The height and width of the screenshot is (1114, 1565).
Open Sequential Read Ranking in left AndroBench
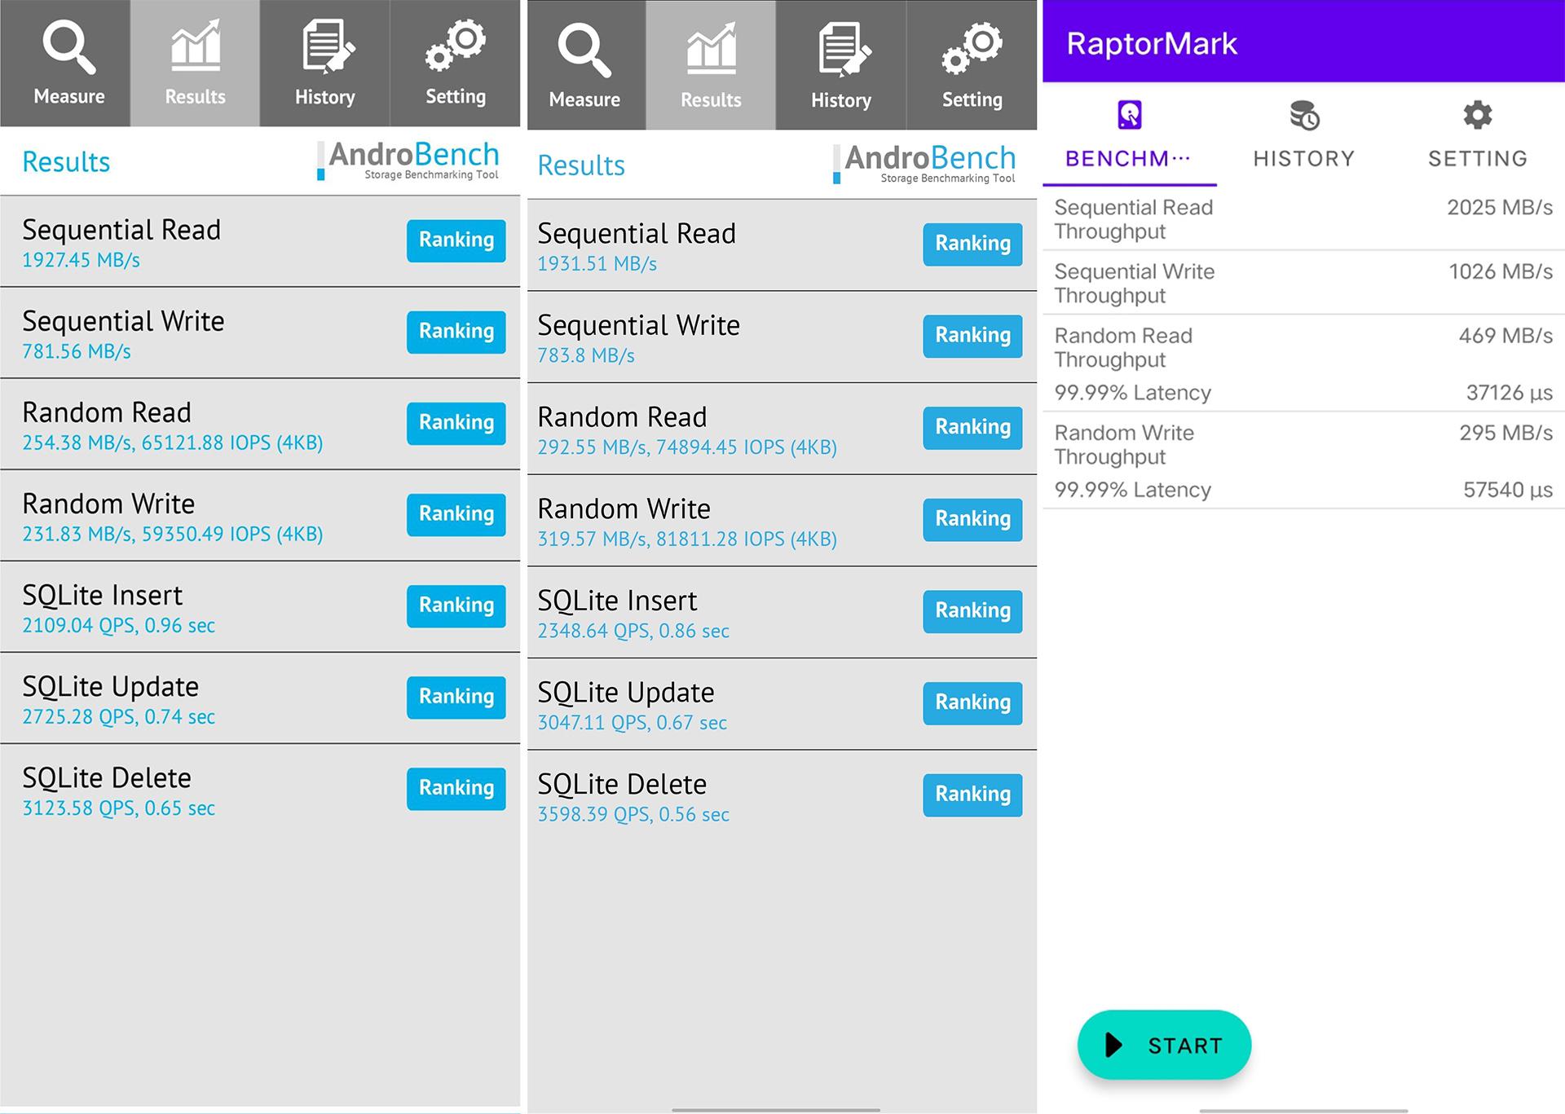pyautogui.click(x=456, y=240)
